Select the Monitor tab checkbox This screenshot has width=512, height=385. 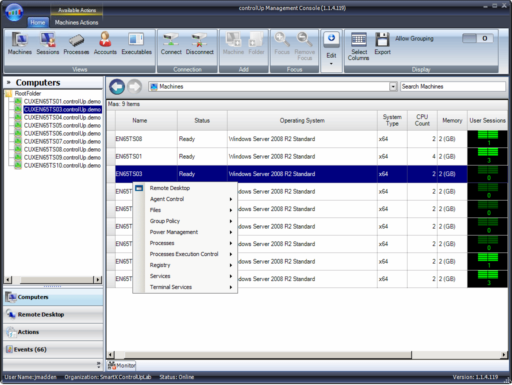(x=120, y=365)
